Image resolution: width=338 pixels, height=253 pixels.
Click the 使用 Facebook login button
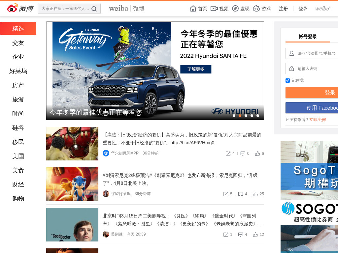click(312, 108)
